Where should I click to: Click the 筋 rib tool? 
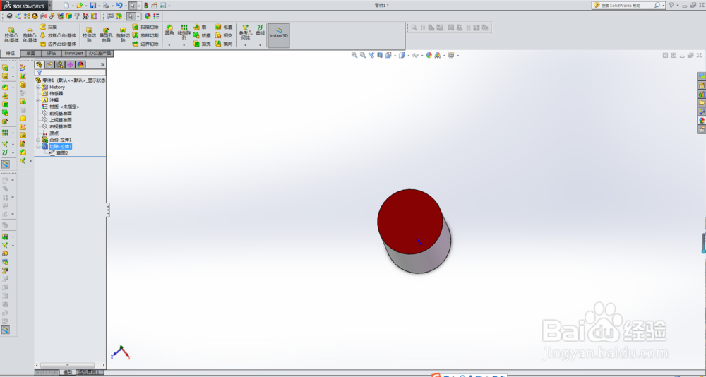[200, 27]
